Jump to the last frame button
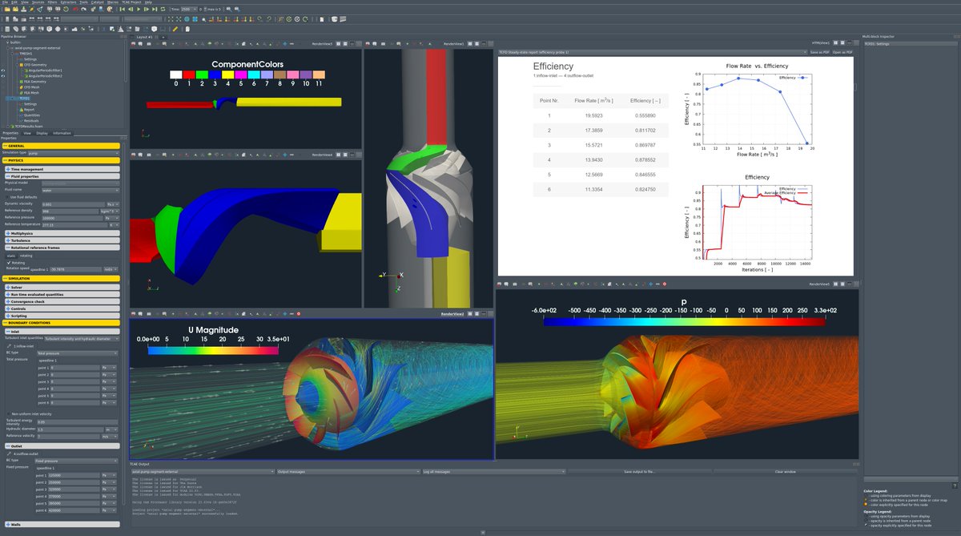This screenshot has width=961, height=536. [x=155, y=9]
